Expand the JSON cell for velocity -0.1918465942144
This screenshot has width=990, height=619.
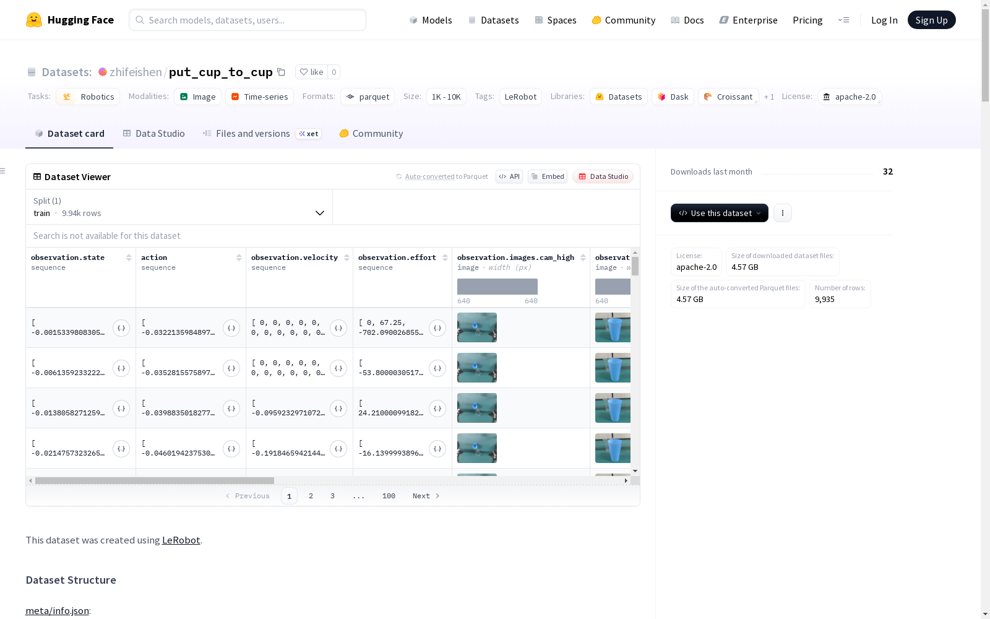tap(338, 449)
